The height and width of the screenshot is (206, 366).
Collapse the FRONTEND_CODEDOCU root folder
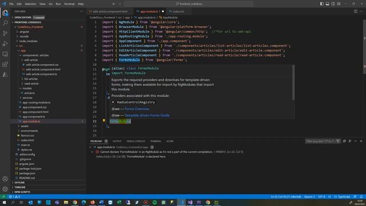tap(27, 22)
